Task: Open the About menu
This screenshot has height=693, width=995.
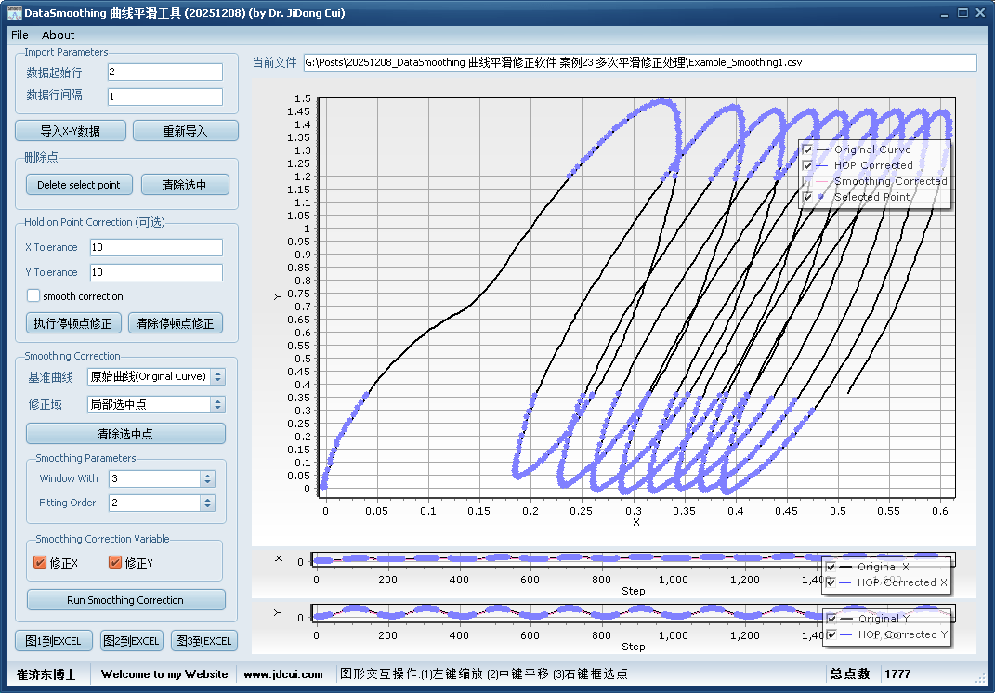Action: (59, 34)
